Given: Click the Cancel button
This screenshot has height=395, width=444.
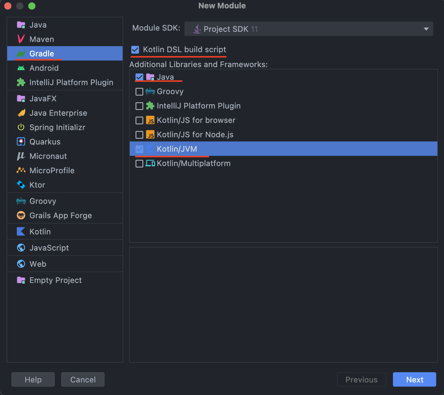Looking at the screenshot, I should click(x=83, y=379).
